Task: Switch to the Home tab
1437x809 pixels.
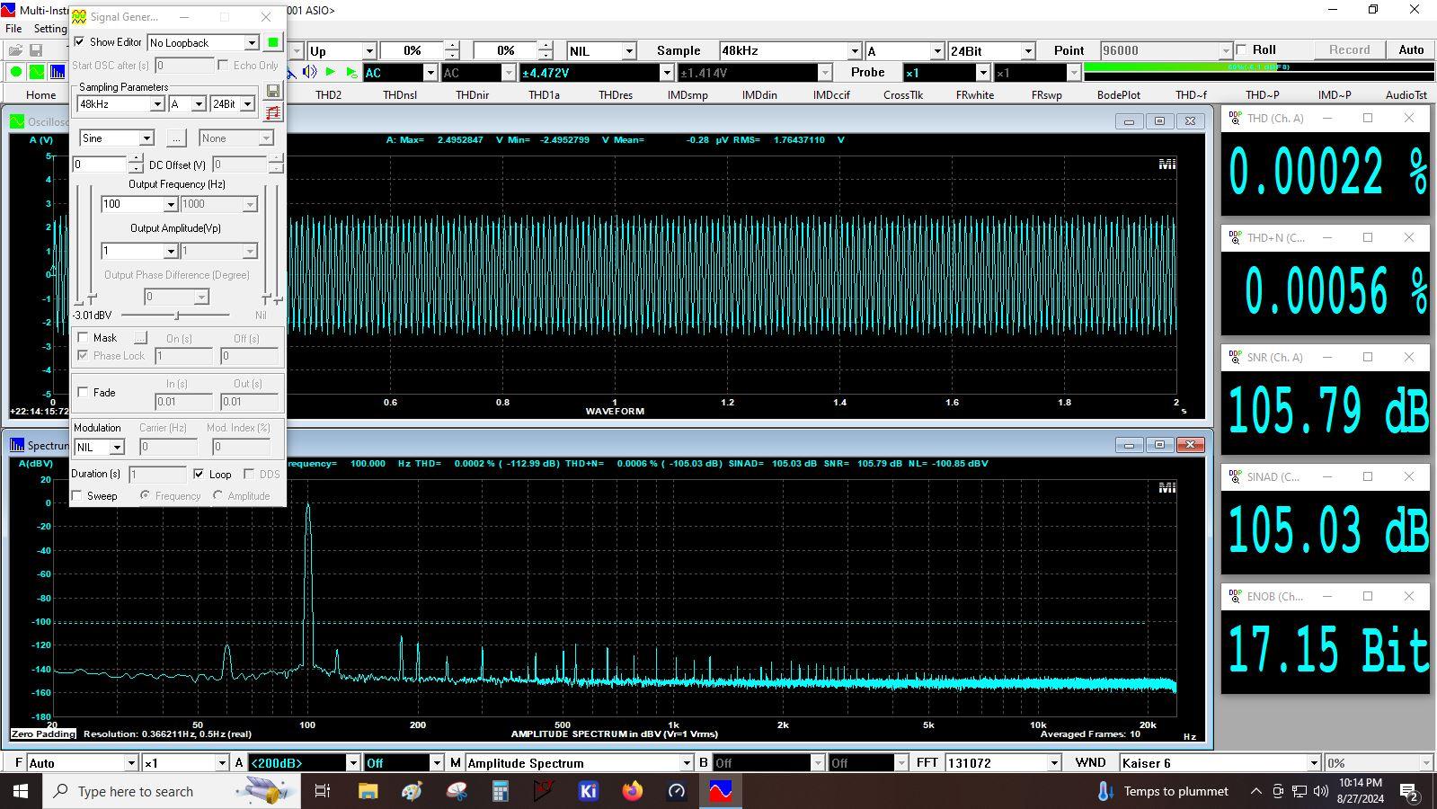Action: tap(40, 94)
